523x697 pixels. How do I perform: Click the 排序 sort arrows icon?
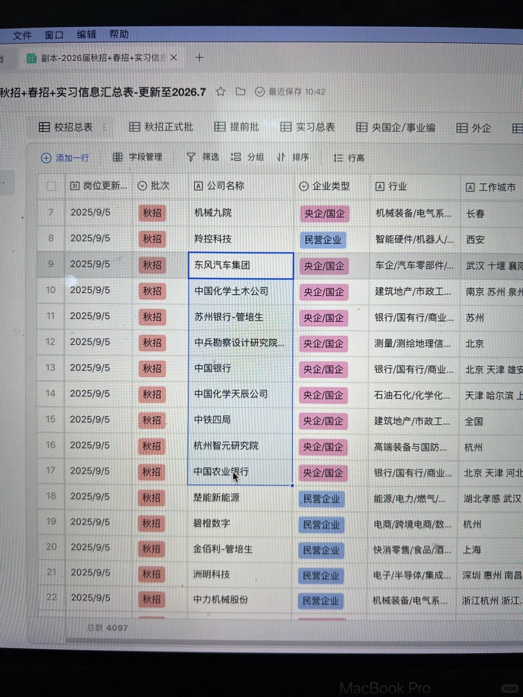(x=281, y=157)
